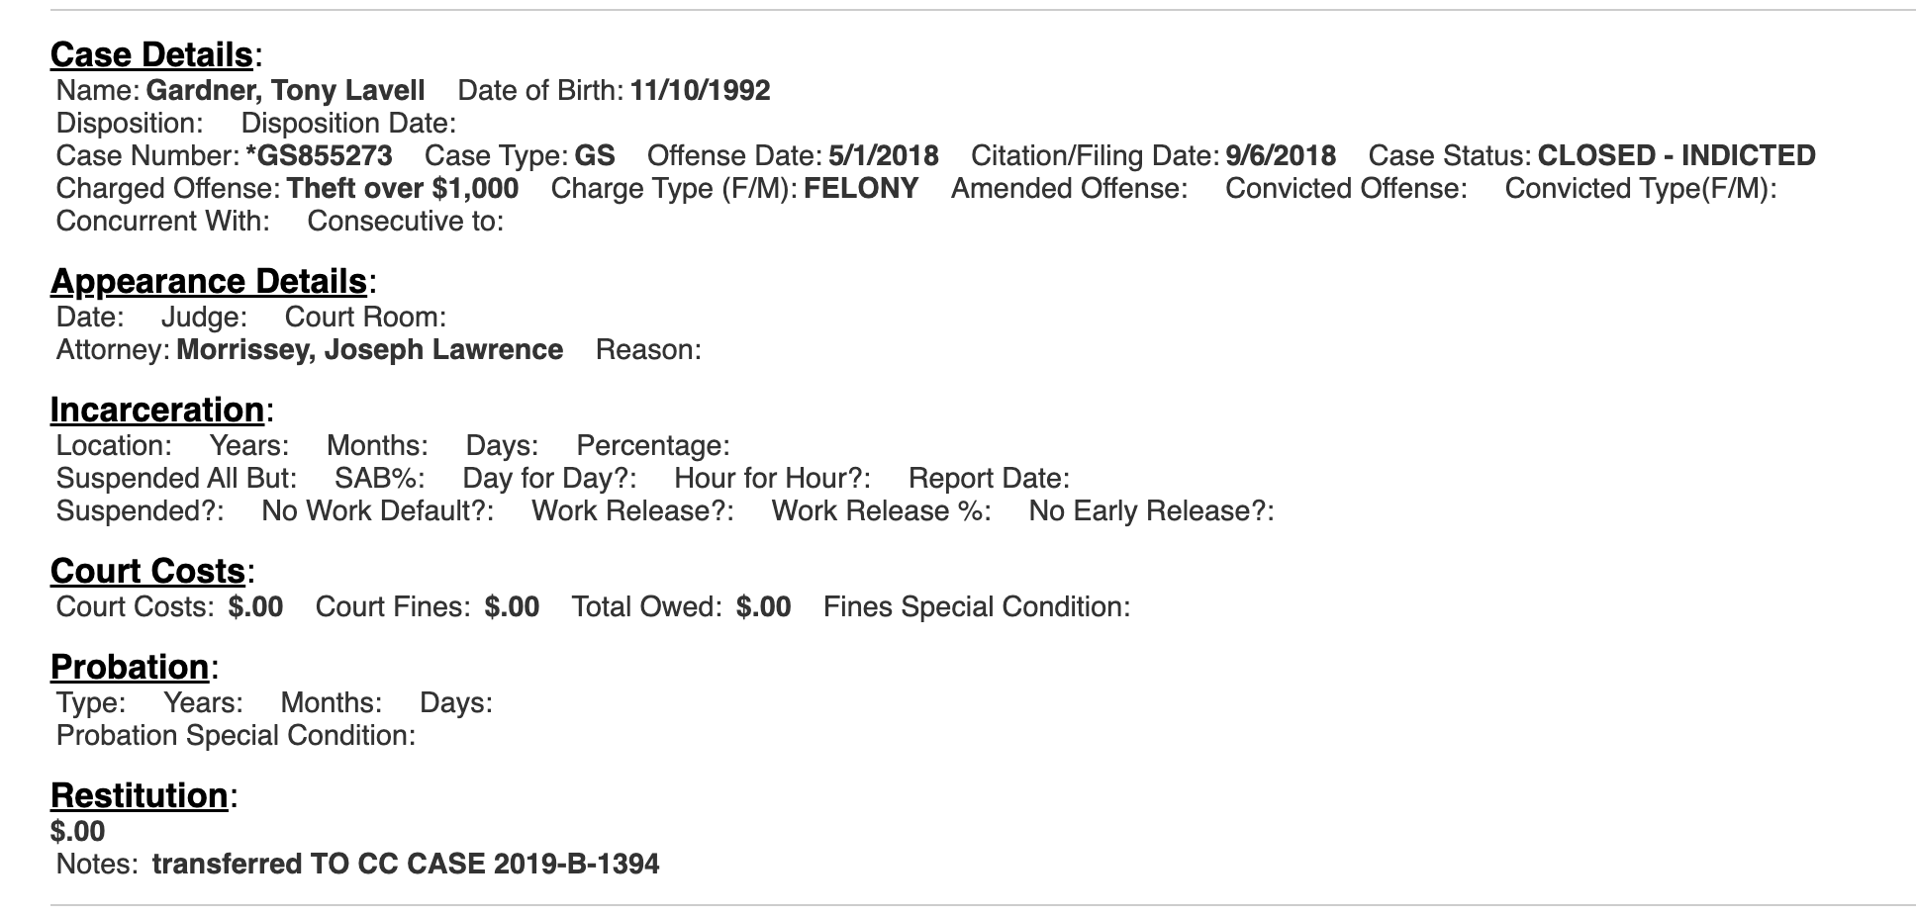The image size is (1916, 916).
Task: Click the Case Details heading
Action: coord(151,54)
